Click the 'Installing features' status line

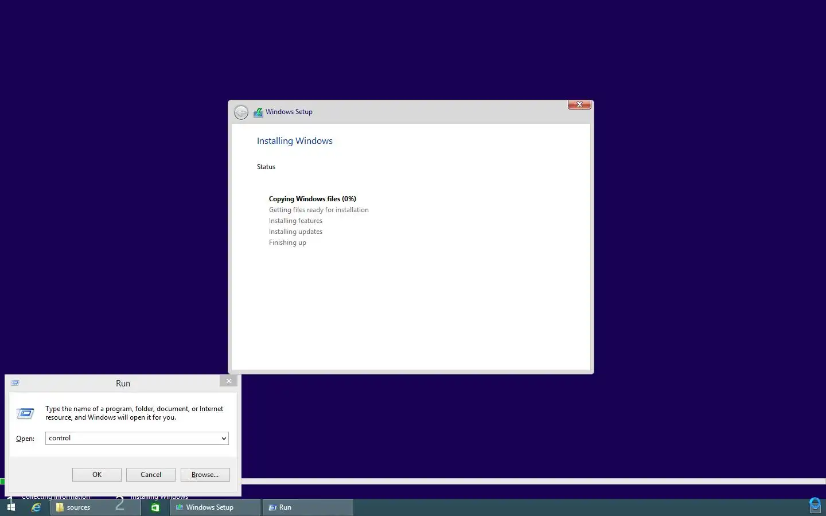click(295, 221)
